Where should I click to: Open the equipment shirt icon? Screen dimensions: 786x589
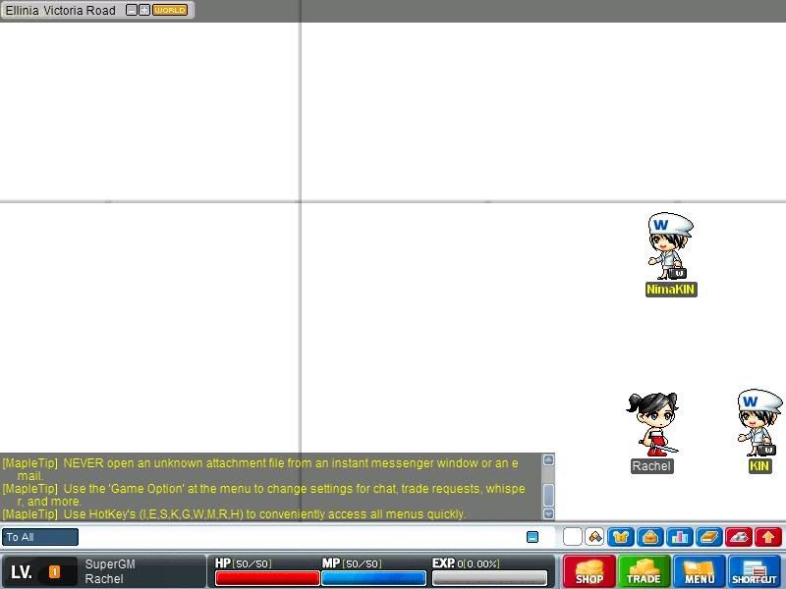coord(621,537)
